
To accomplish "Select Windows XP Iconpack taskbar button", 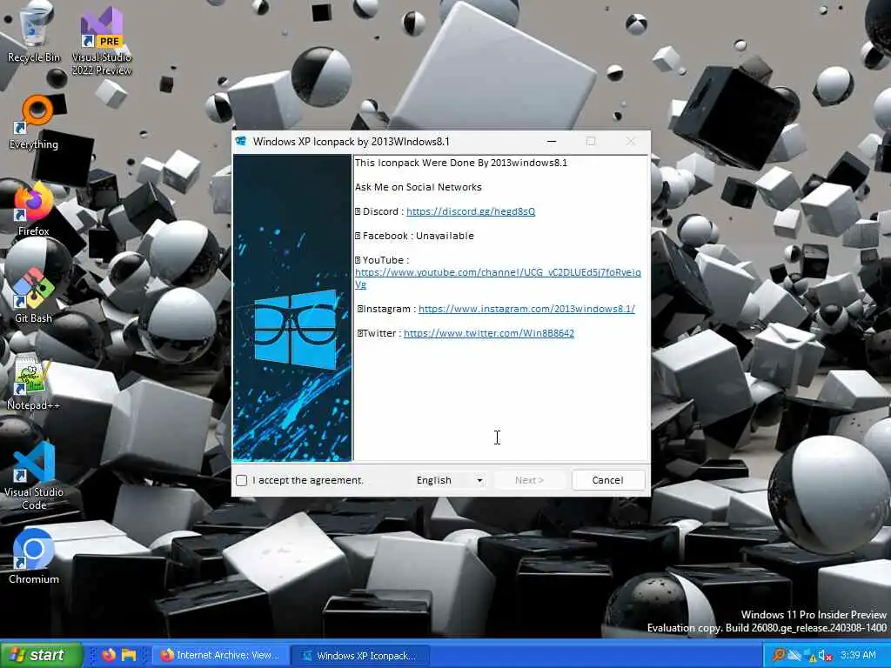I will pos(359,656).
